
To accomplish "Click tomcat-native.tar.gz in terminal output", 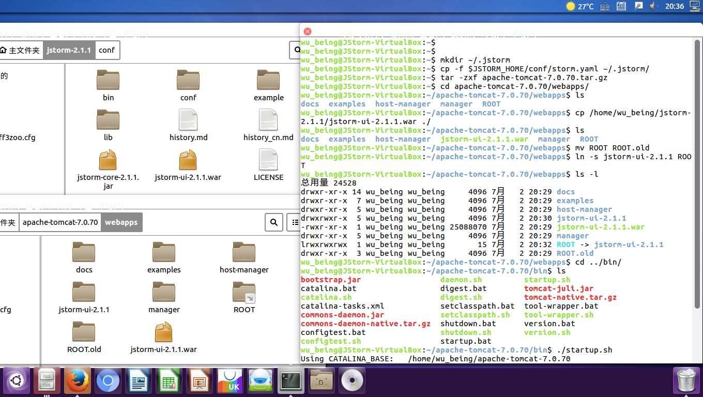I will 570,297.
